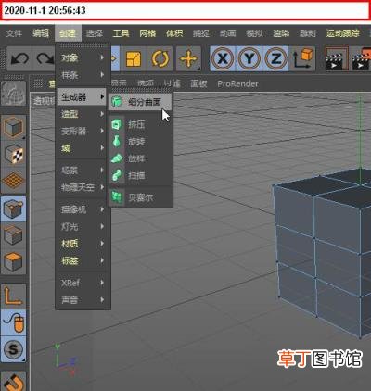Open the 工具 menu

click(x=121, y=33)
